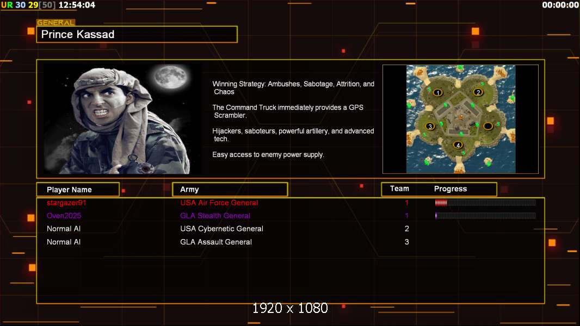Viewport: 580px width, 326px height.
Task: Click the Normal AI on team 3
Action: pos(64,242)
